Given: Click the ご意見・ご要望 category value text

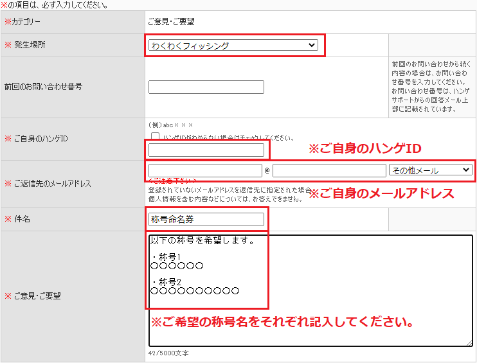Looking at the screenshot, I should pos(171,22).
